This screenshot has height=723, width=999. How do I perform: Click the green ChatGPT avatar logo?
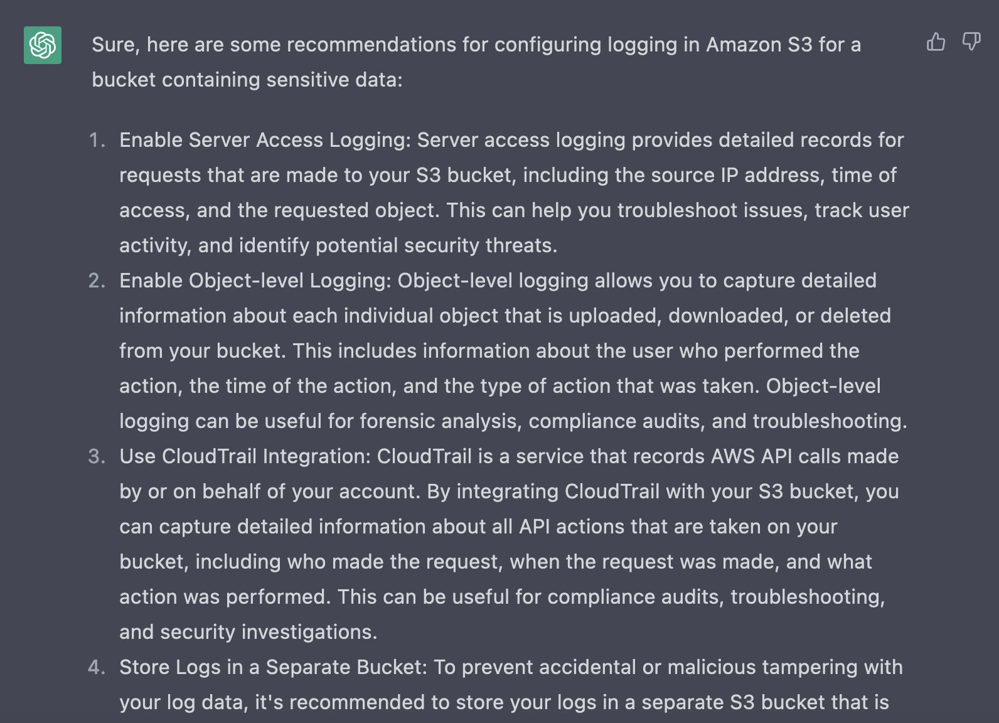(x=43, y=45)
